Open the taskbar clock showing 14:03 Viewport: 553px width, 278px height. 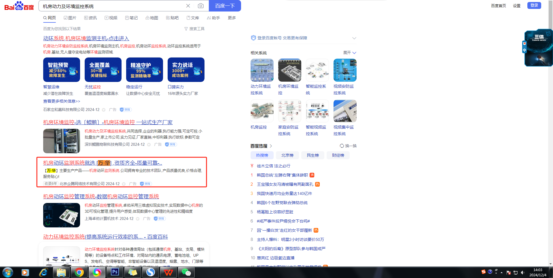pos(538,273)
